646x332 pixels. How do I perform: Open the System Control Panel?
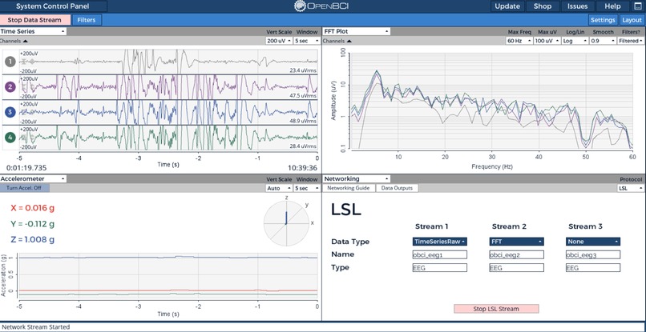[54, 6]
